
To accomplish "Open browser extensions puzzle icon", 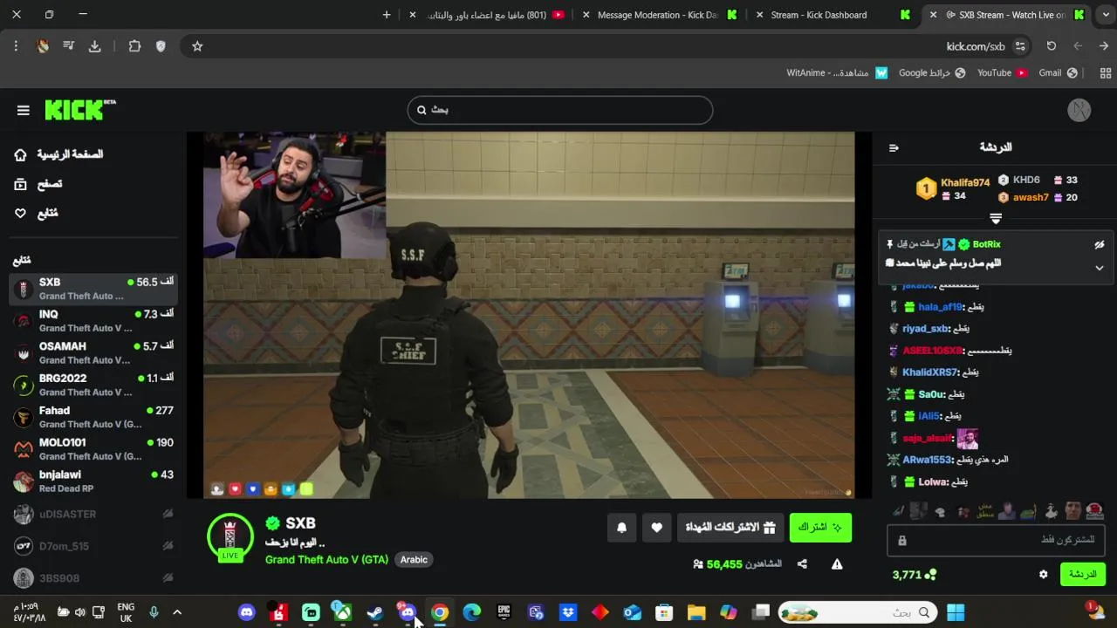I will [134, 46].
